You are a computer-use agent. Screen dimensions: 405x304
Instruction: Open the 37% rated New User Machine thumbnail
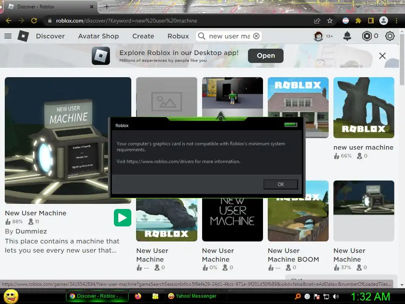tap(364, 211)
